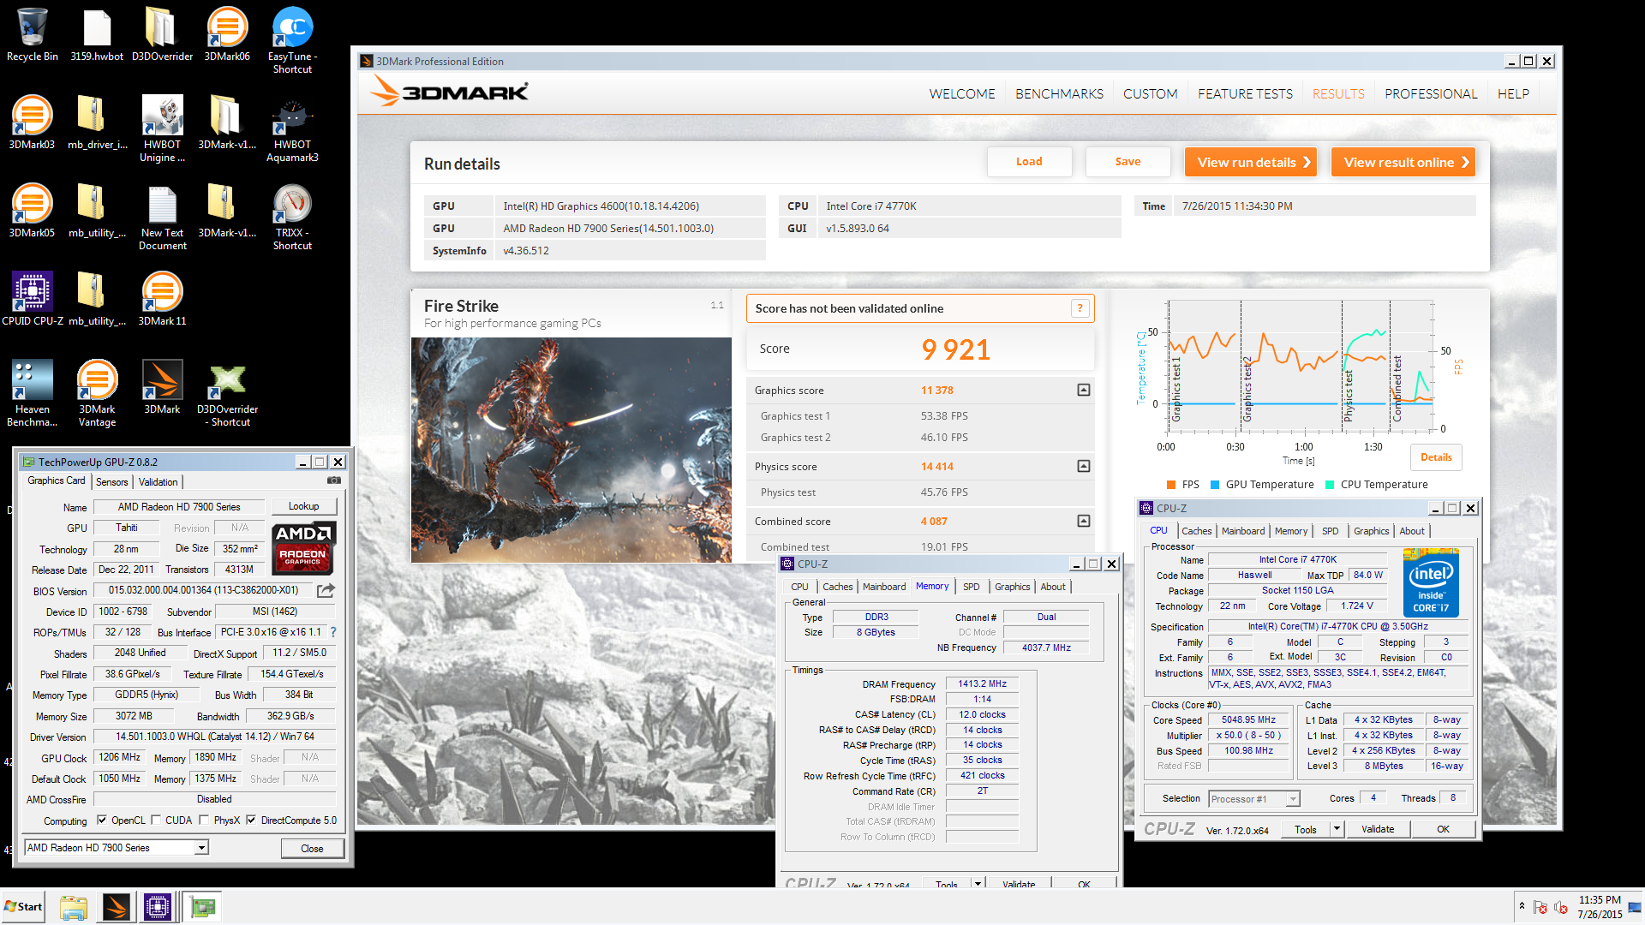This screenshot has height=925, width=1645.
Task: Click the blue GPU Temperature legend swatch
Action: (1215, 485)
